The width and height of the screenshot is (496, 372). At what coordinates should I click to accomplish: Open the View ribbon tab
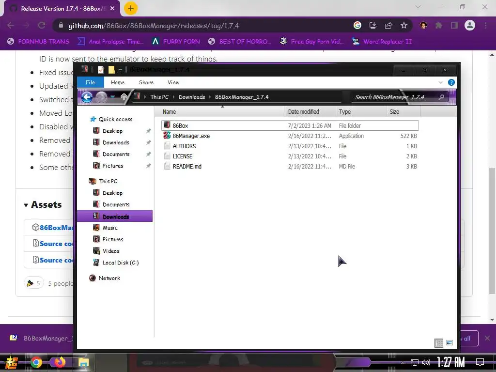174,82
